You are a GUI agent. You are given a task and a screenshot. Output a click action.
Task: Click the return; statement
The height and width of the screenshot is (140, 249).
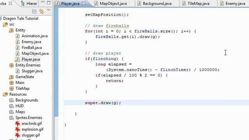click(114, 81)
